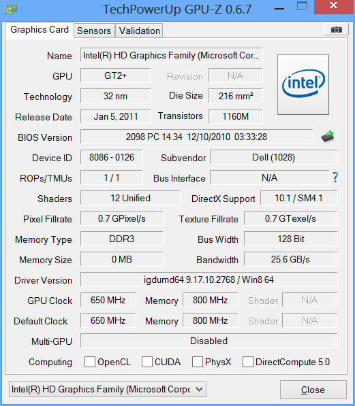355x406 pixels.
Task: Close window with red X button
Action: pyautogui.click(x=334, y=6)
